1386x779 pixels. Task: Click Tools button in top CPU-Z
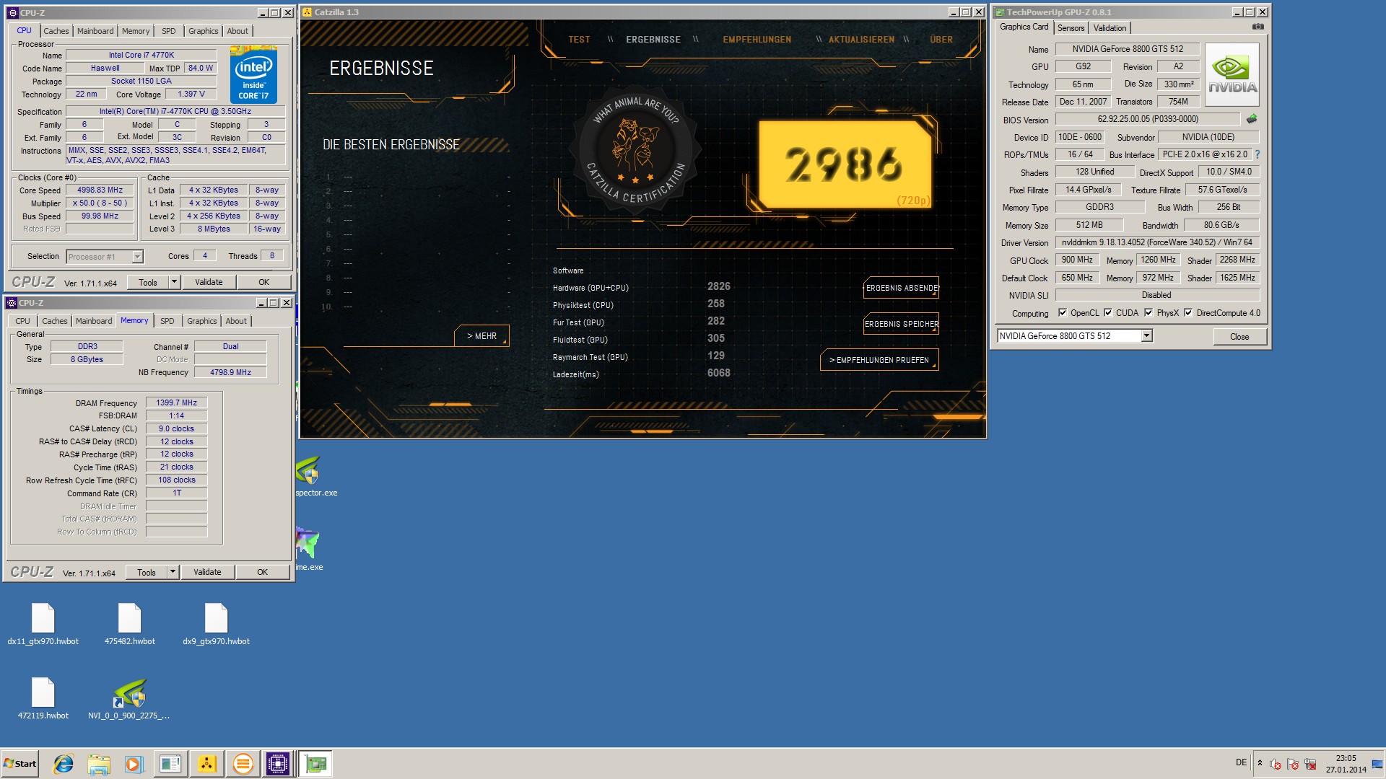point(148,282)
